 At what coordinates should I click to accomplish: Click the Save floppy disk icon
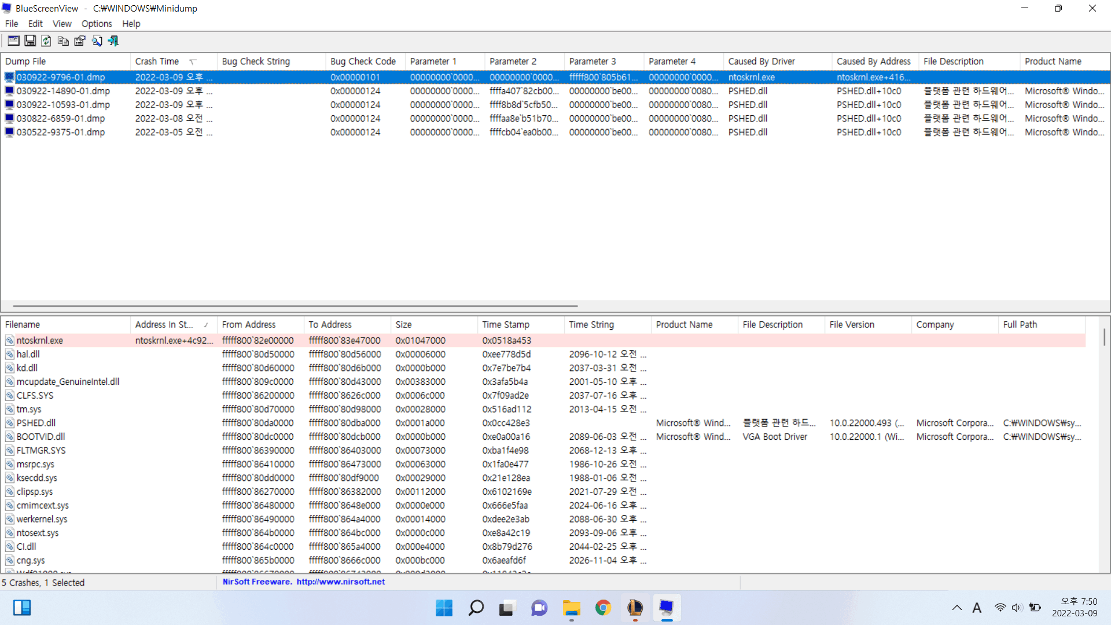[x=30, y=41]
